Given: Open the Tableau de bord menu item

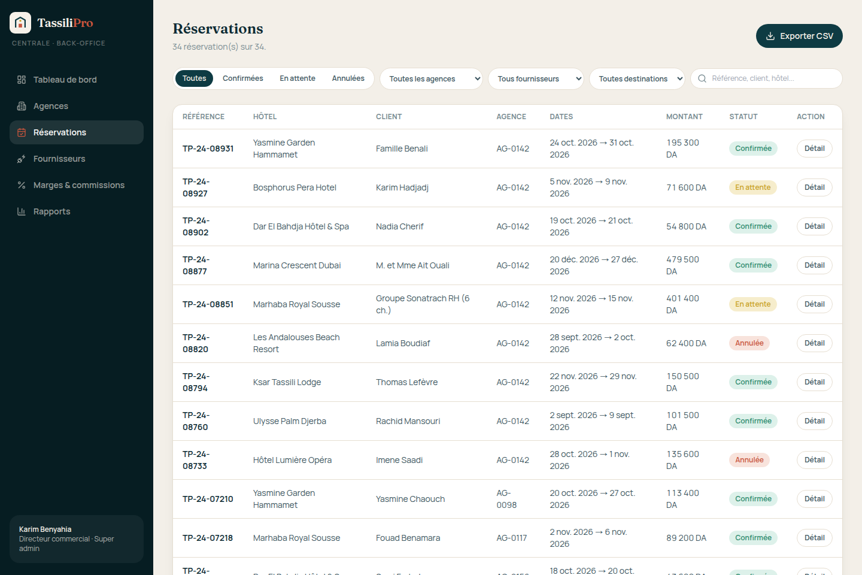Looking at the screenshot, I should [x=77, y=80].
